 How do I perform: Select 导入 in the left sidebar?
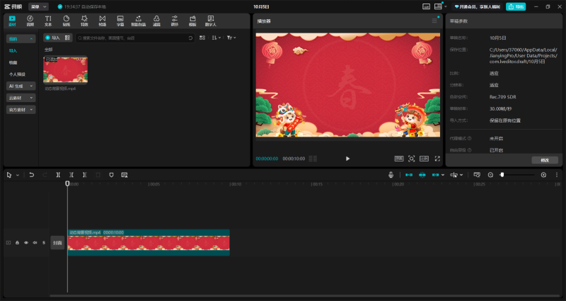(13, 50)
